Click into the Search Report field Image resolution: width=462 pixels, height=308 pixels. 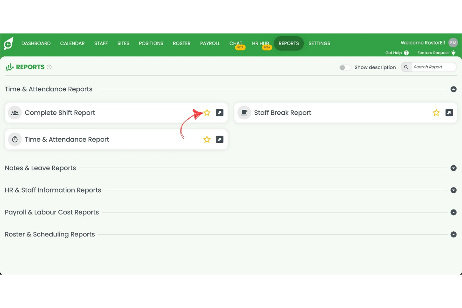coord(434,67)
